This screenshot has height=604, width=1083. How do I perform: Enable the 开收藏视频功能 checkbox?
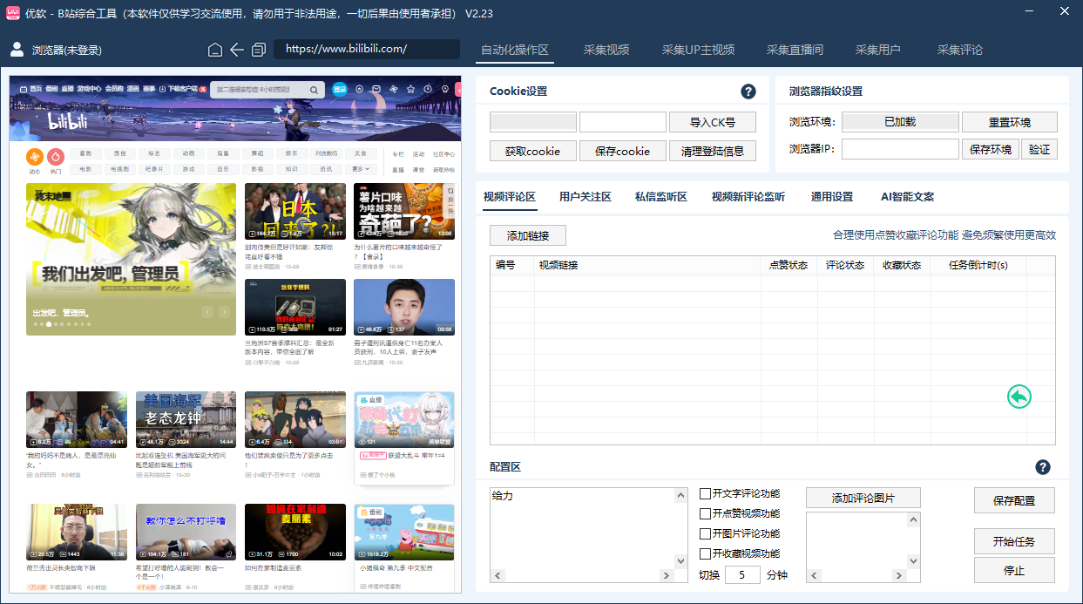point(705,553)
